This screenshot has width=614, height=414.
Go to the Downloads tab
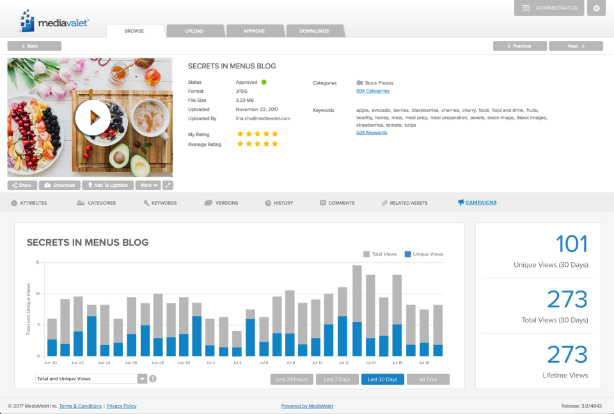click(314, 31)
